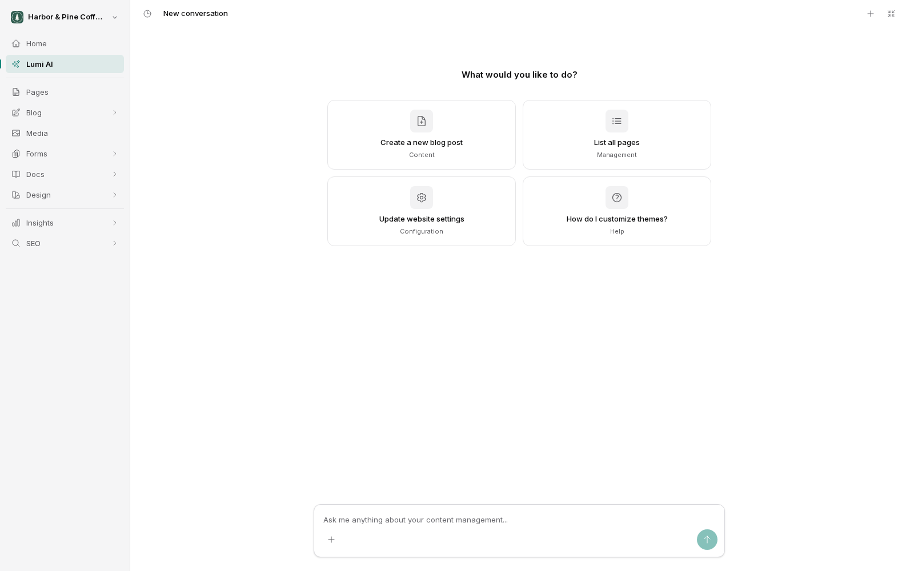
Task: Click the SEO magnifier icon
Action: (x=16, y=243)
